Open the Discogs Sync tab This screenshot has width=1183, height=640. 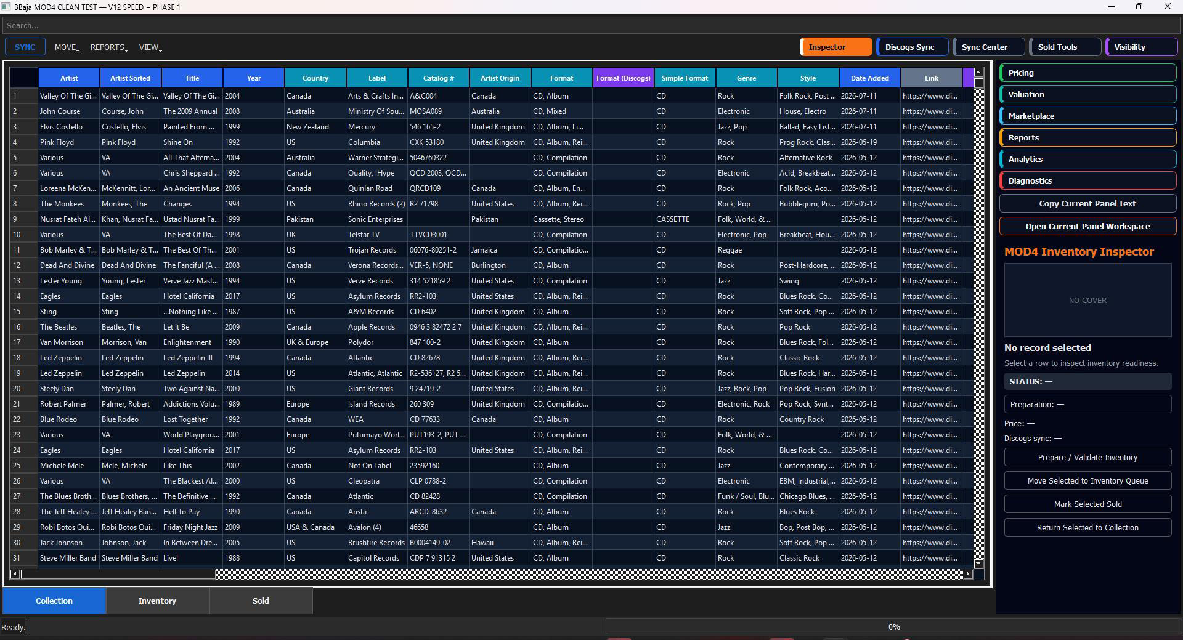[x=913, y=47]
